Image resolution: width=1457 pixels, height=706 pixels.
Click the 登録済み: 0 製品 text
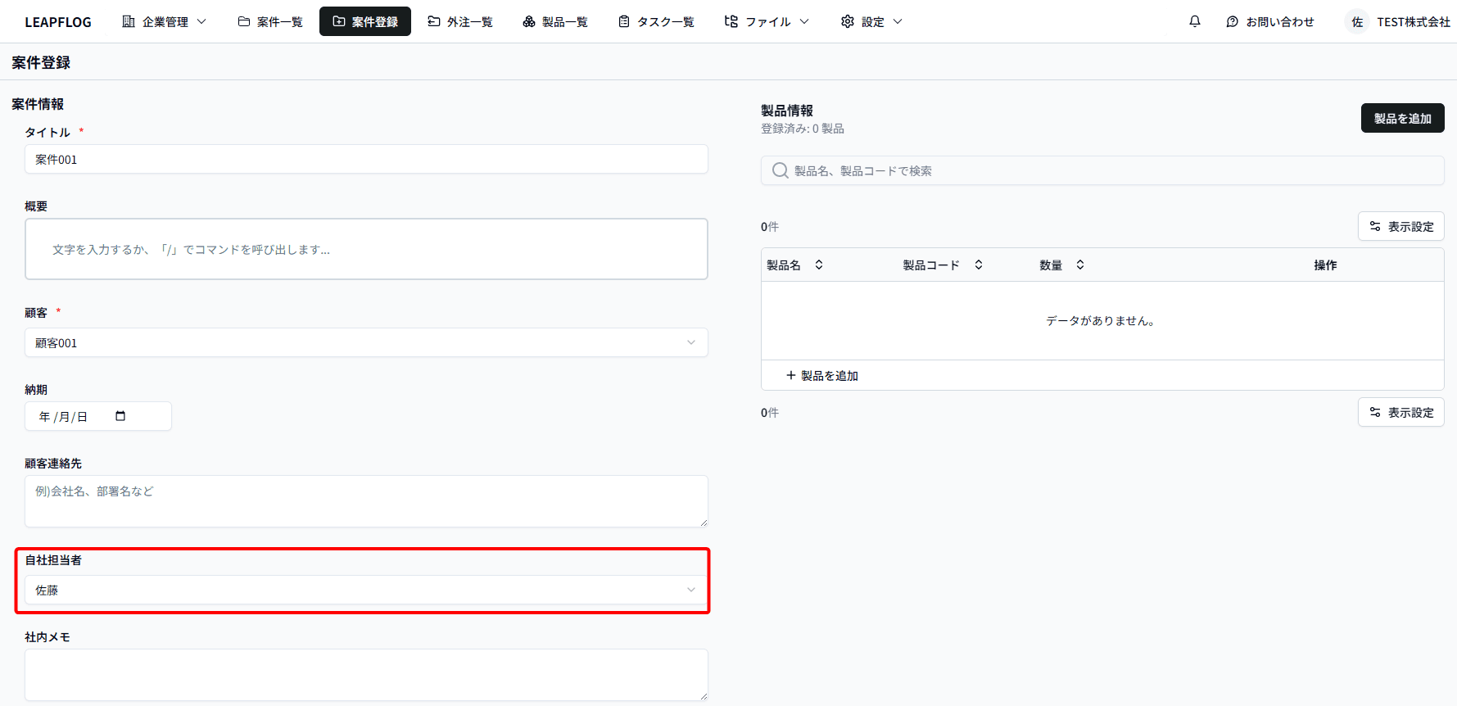coord(803,129)
